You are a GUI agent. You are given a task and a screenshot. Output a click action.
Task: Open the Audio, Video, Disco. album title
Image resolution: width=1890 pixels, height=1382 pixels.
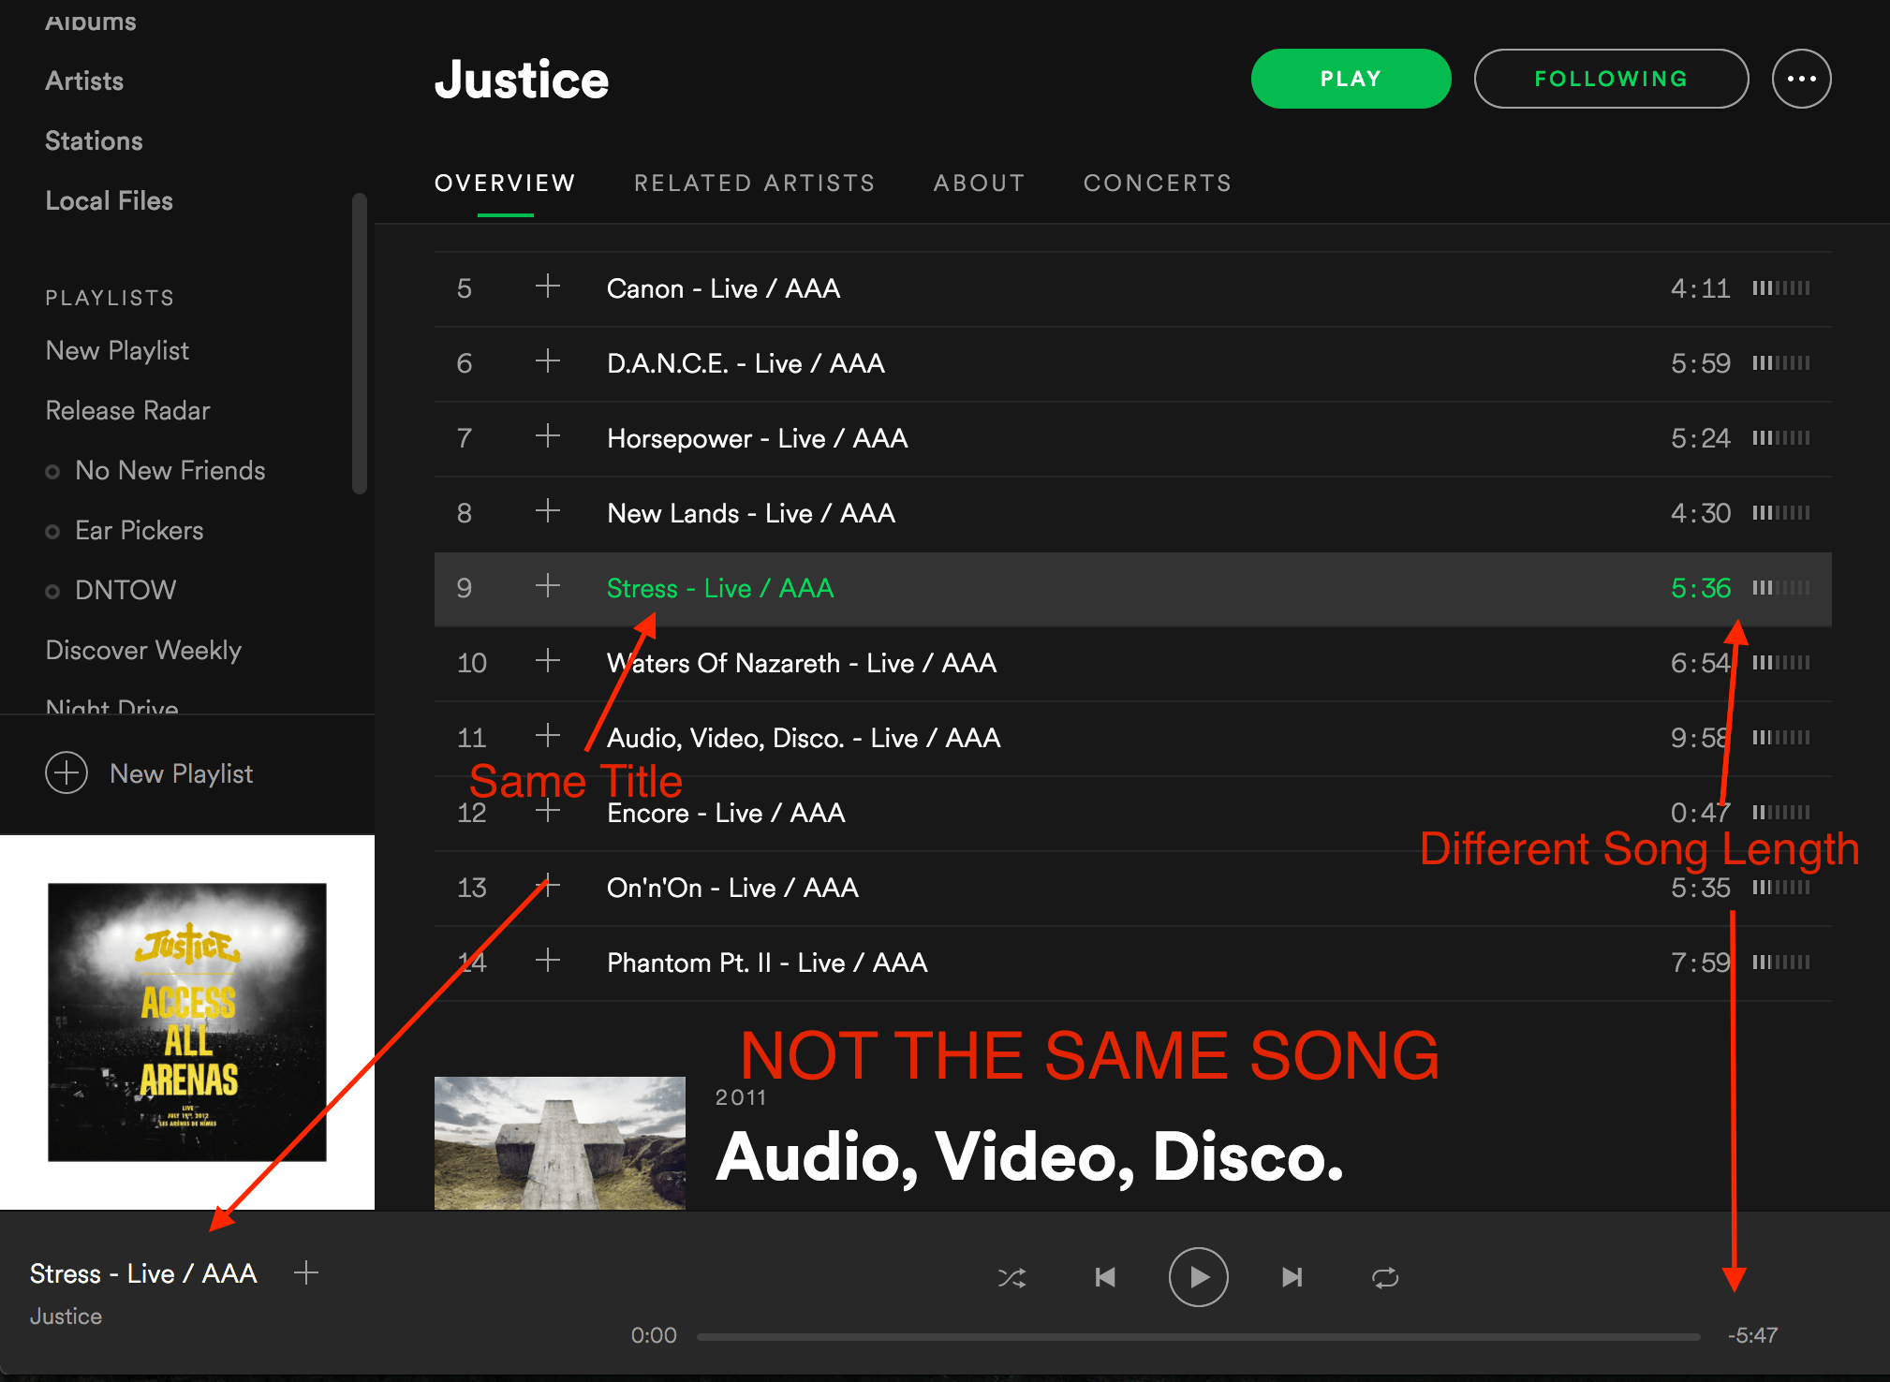click(x=1029, y=1157)
